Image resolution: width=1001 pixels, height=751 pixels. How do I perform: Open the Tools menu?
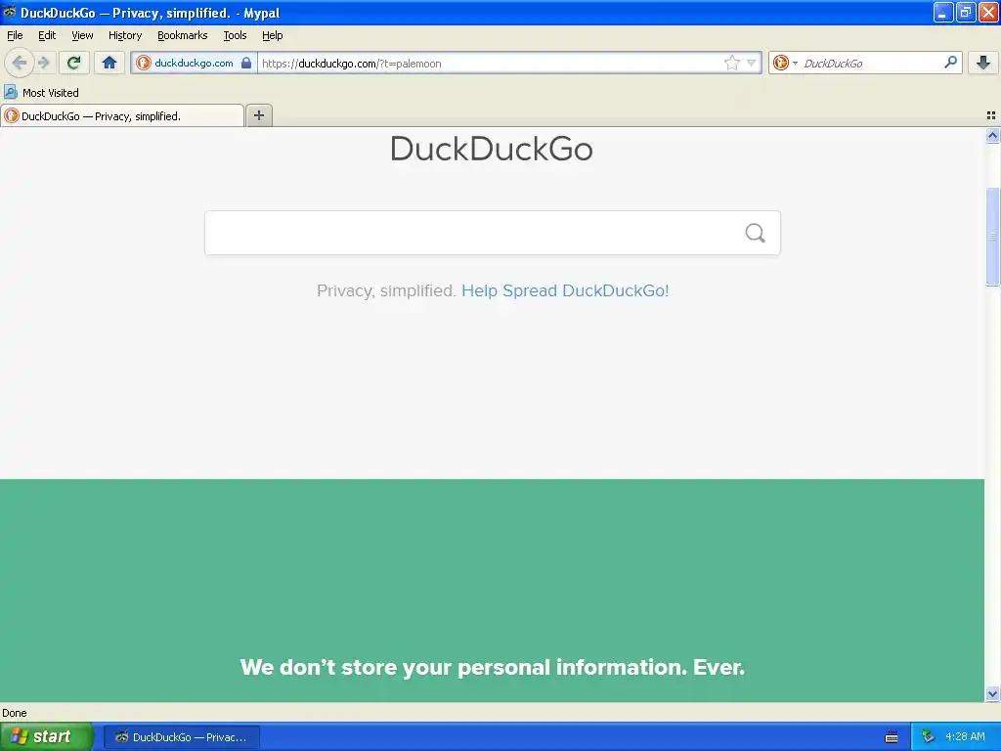click(x=235, y=36)
